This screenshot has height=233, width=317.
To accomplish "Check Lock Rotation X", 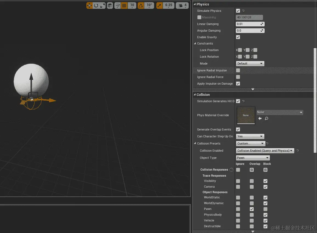I will 240,57.
